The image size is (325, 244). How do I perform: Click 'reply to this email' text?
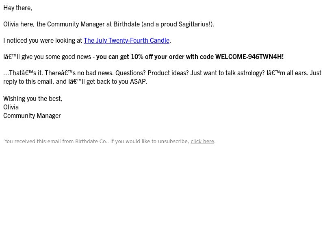26,81
